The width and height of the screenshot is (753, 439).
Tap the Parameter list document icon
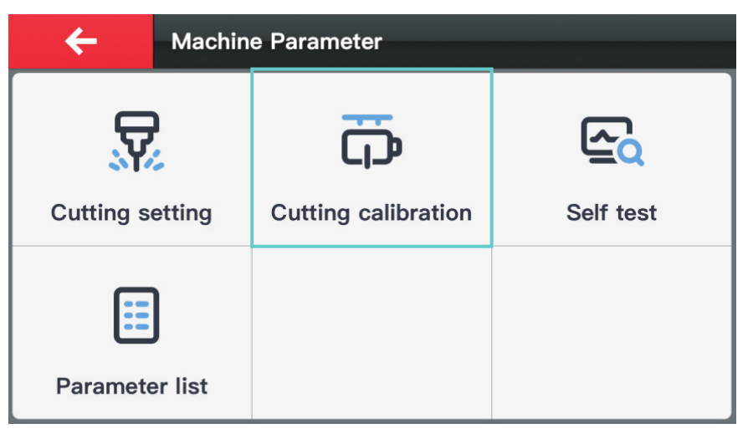[x=136, y=315]
